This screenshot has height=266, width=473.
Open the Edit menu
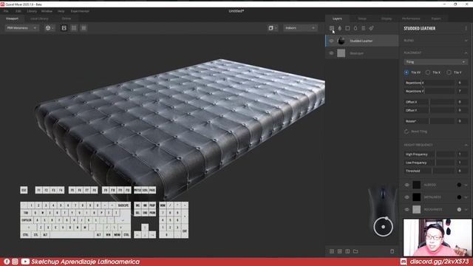(18, 11)
